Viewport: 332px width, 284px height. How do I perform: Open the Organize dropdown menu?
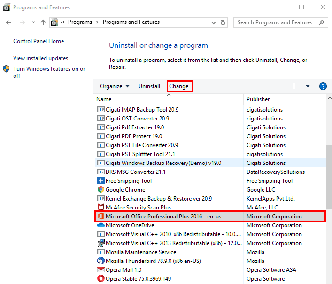115,86
